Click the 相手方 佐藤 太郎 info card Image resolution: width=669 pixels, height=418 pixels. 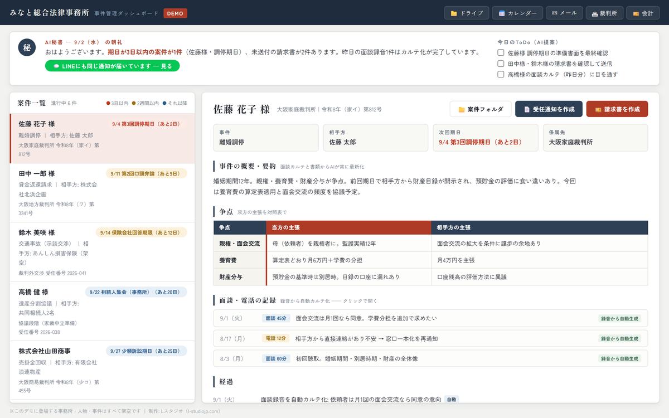pyautogui.click(x=376, y=138)
